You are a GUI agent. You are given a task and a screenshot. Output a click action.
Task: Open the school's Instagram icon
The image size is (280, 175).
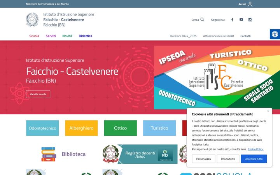point(250,20)
